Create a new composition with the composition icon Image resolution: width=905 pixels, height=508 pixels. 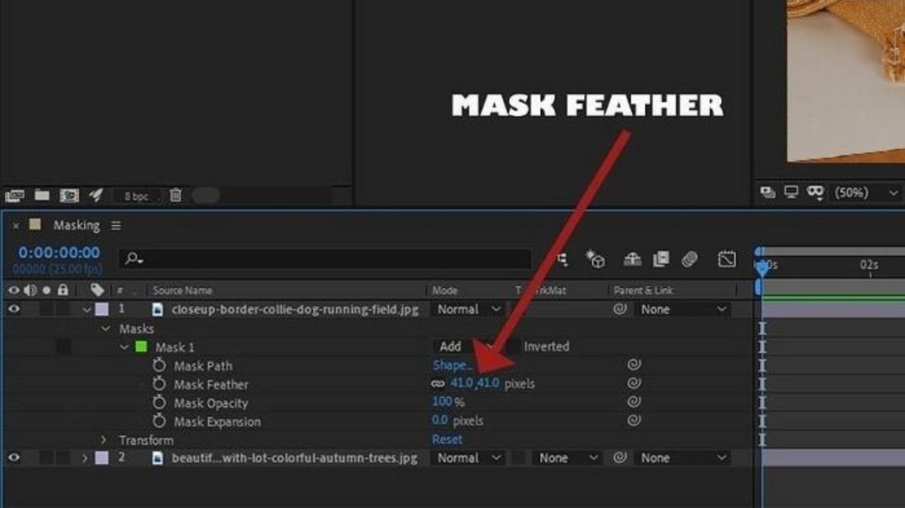[69, 195]
